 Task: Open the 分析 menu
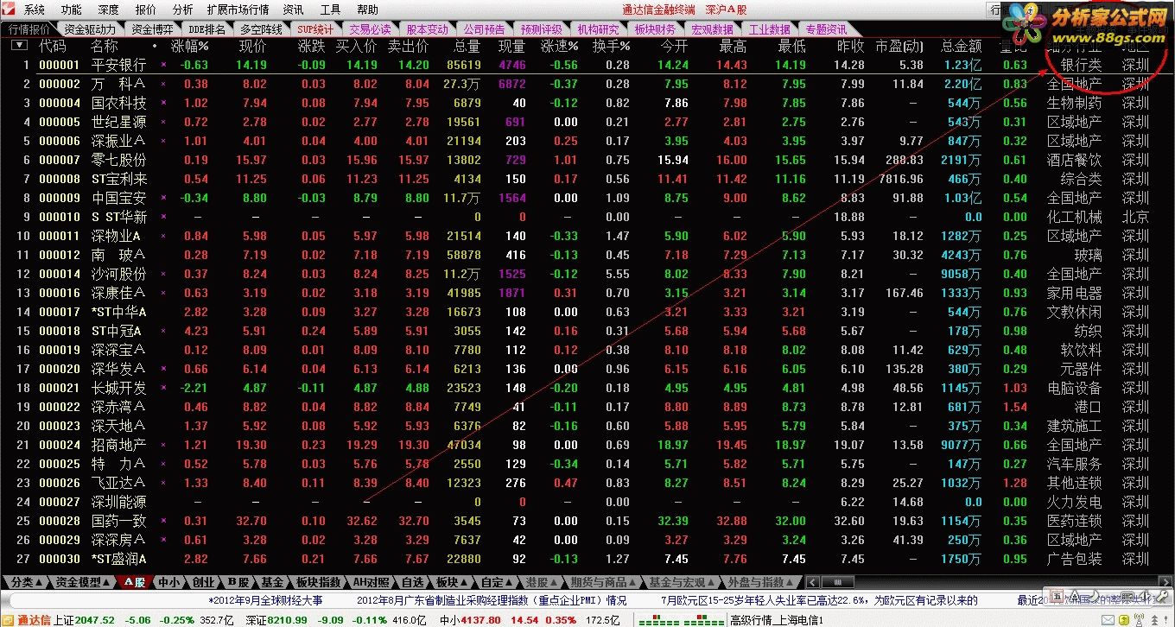182,9
